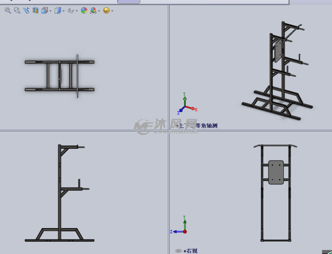
Task: Open the Hide/Show Items glasses icon
Action: coord(70,11)
